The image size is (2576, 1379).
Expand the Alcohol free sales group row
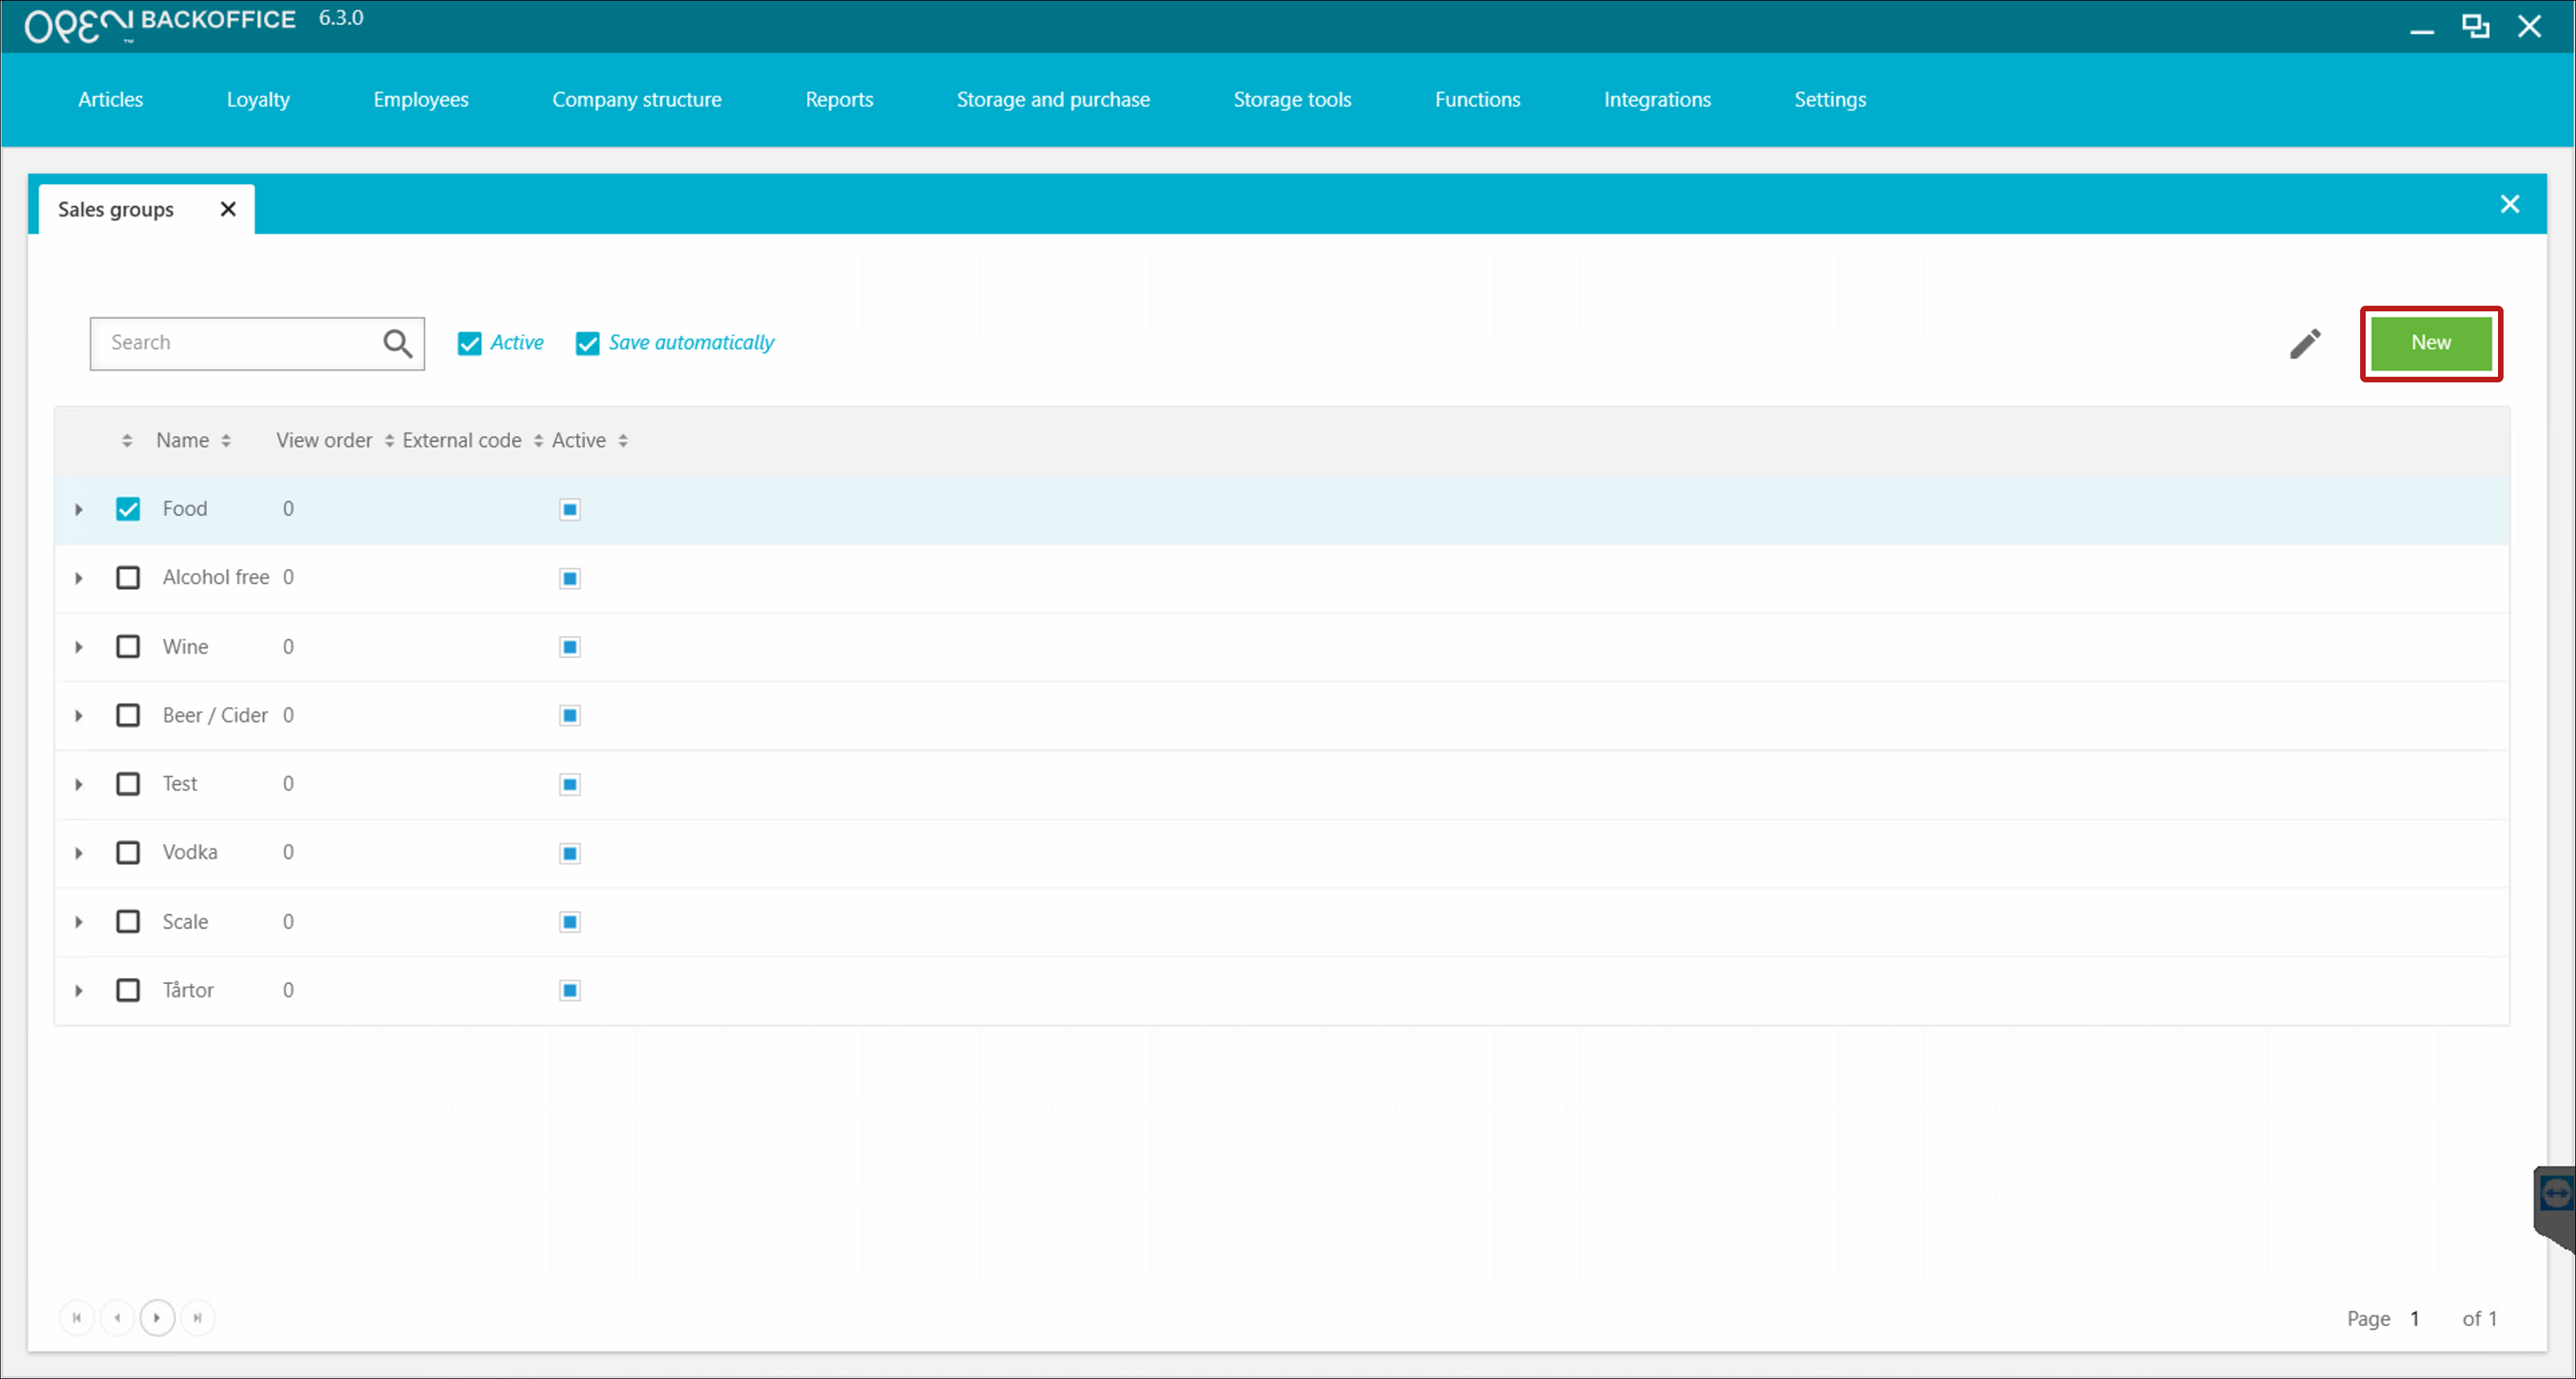[x=79, y=578]
